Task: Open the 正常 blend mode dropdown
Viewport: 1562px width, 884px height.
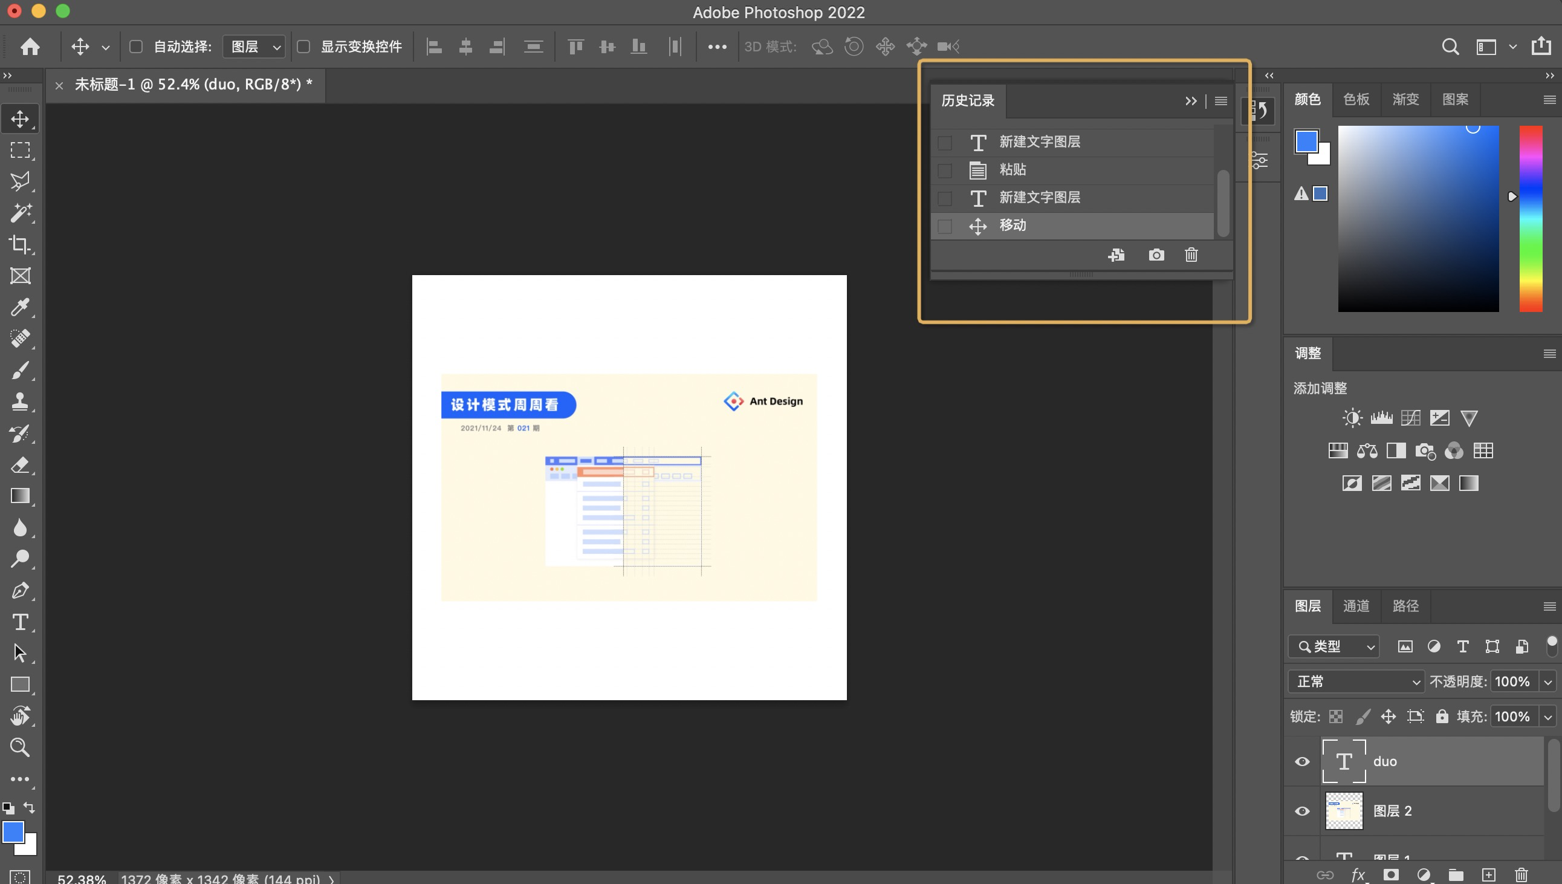Action: 1356,682
